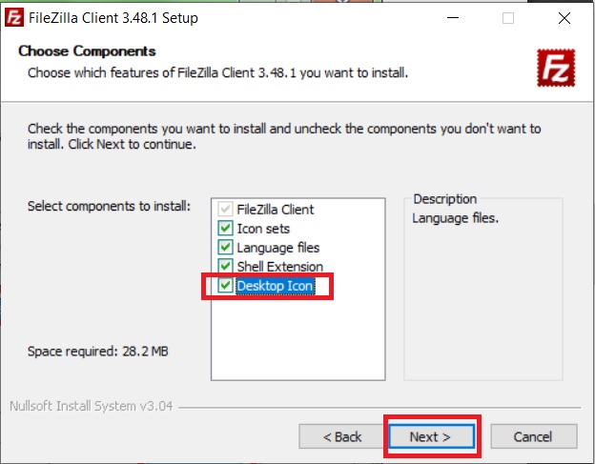
Task: Select the Language files component label
Action: [278, 248]
